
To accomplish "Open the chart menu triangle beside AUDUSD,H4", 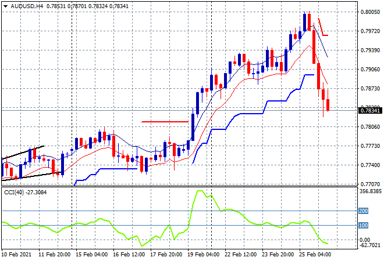I will tap(5, 6).
